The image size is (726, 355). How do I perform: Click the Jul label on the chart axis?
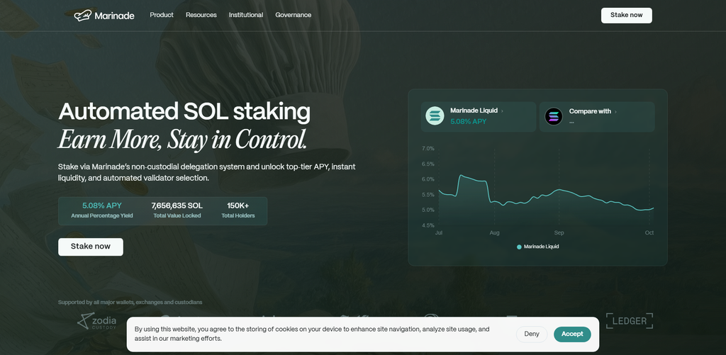[438, 233]
